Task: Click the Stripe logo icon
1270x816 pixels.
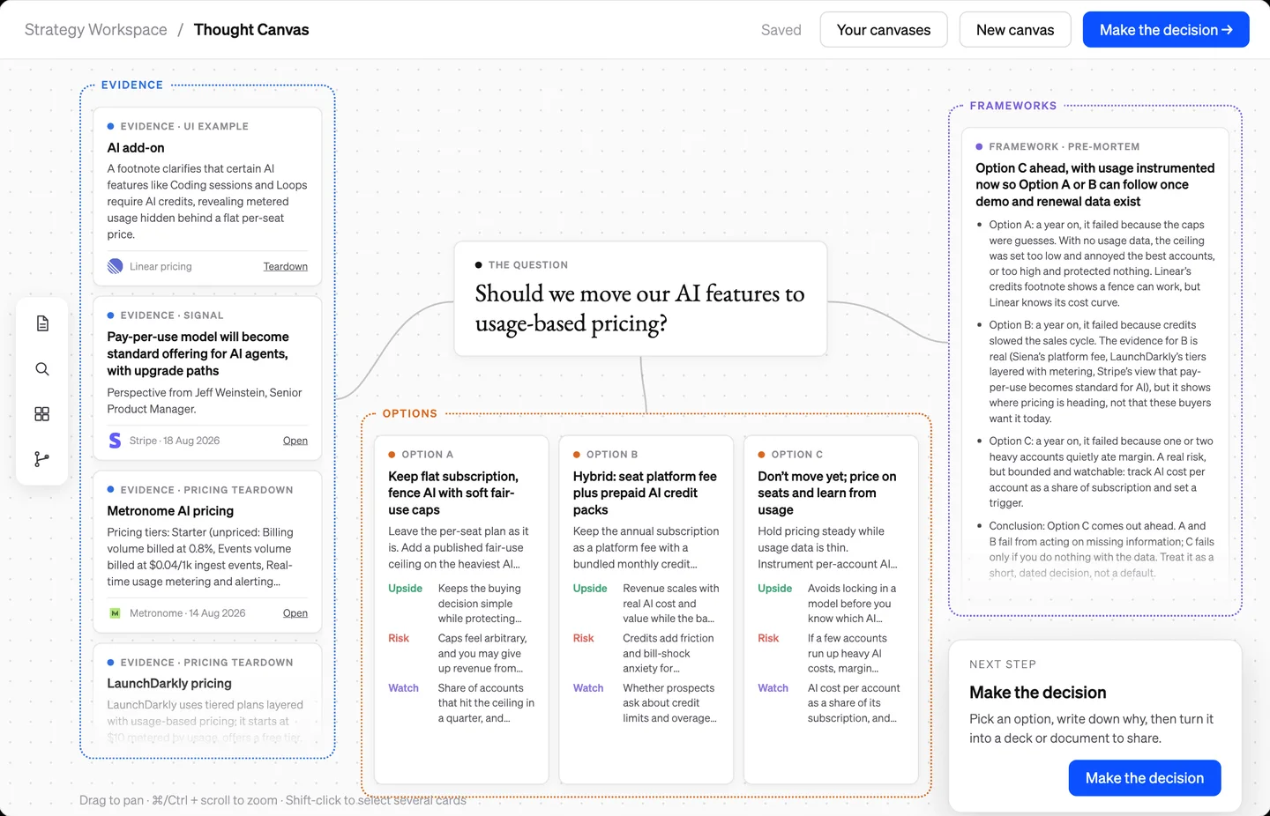Action: point(115,441)
